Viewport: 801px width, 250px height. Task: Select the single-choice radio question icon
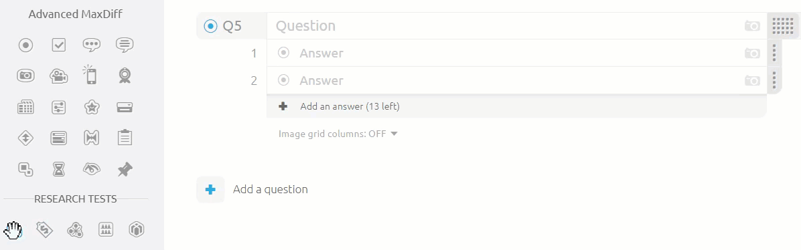coord(25,45)
